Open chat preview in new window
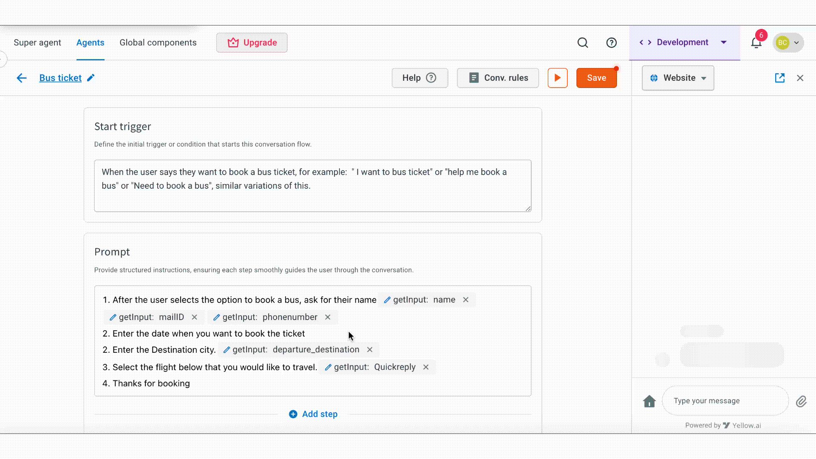 pos(779,78)
